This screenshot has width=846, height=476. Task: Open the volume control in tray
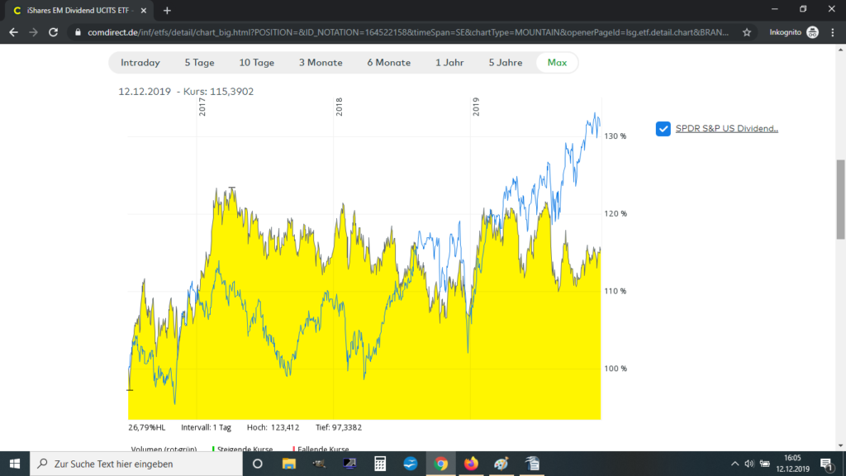tap(749, 464)
